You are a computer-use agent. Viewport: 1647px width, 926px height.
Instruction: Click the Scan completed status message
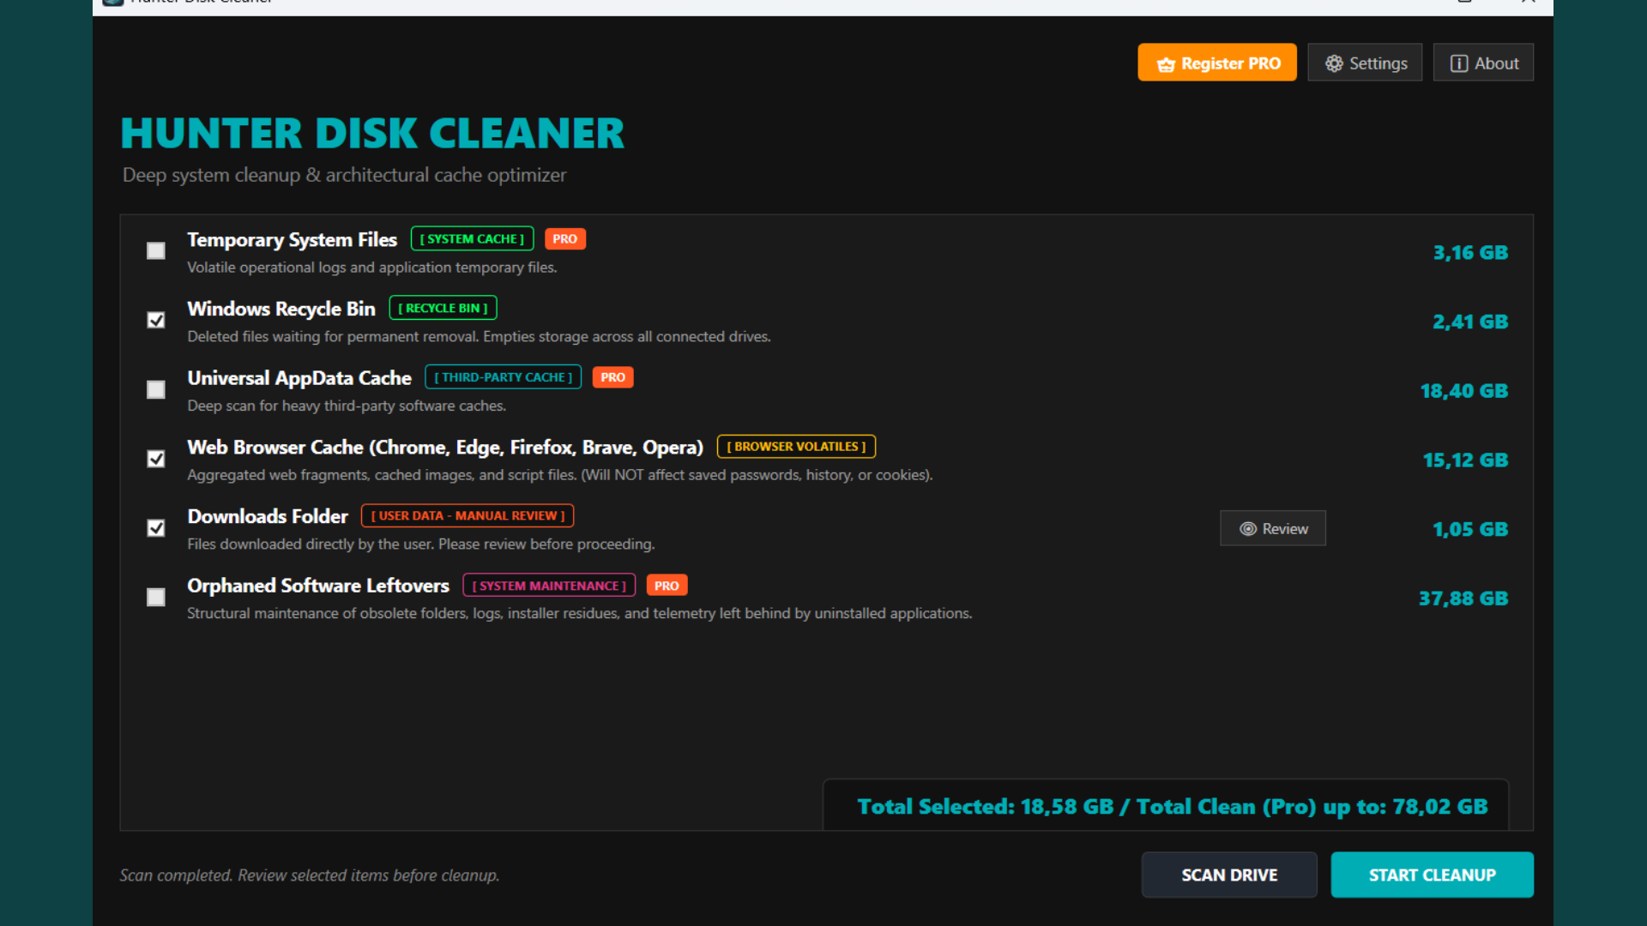pyautogui.click(x=310, y=875)
